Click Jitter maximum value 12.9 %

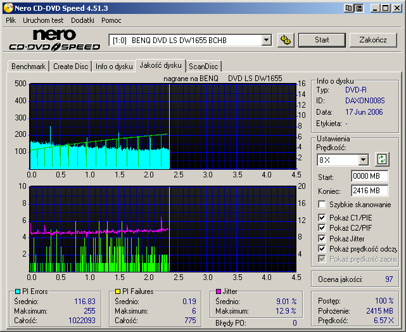pyautogui.click(x=286, y=310)
